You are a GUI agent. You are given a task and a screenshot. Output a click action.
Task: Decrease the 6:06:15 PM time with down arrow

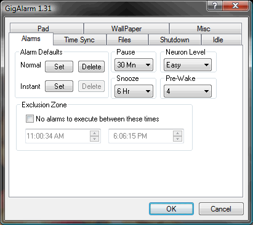coord(177,139)
